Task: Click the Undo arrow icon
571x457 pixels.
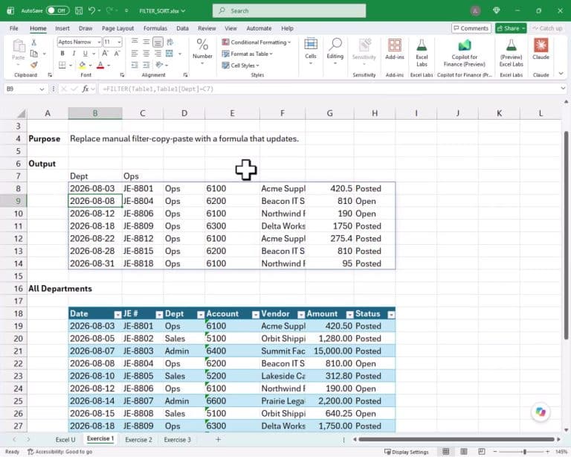Action: (x=91, y=10)
